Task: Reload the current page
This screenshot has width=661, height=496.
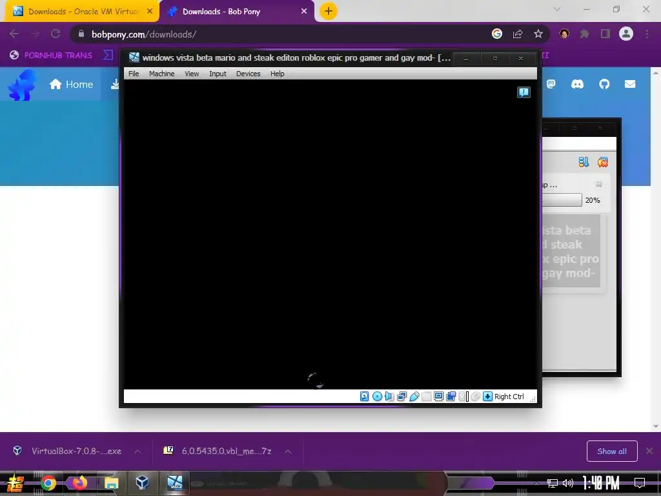Action: (x=56, y=34)
